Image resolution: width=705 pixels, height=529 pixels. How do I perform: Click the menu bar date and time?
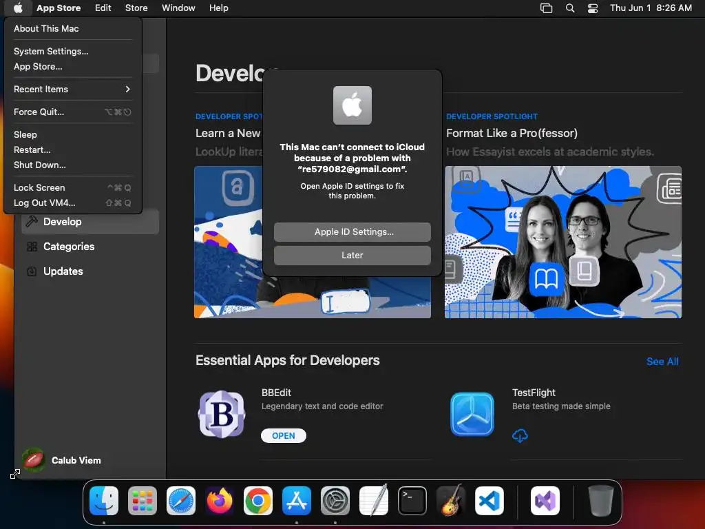point(651,8)
